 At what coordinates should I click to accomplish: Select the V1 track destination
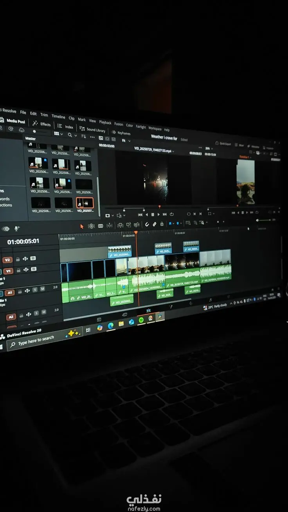[8, 271]
